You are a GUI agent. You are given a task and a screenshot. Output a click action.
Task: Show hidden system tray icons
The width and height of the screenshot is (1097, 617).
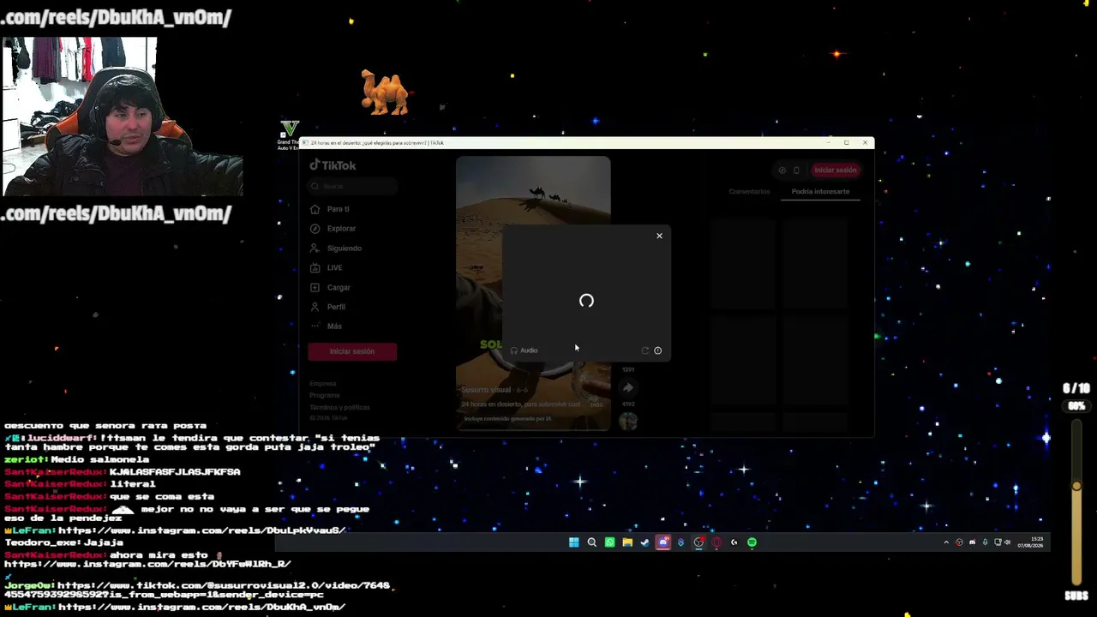946,542
